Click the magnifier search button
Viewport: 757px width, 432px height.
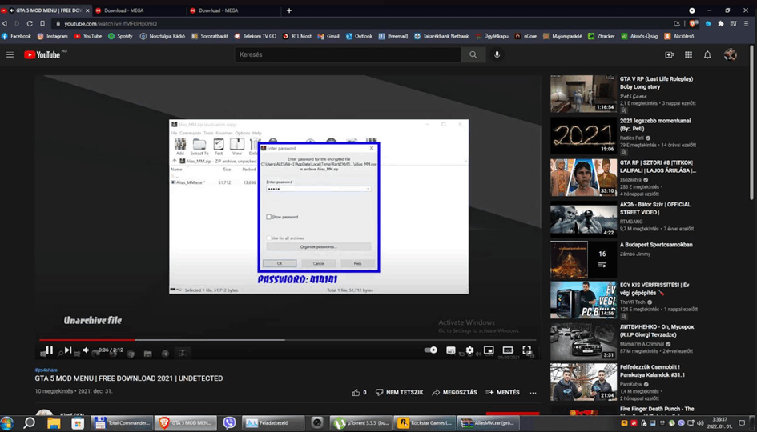473,55
